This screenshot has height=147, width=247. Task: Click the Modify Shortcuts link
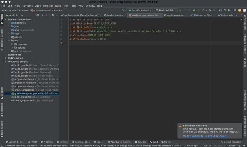(193, 136)
